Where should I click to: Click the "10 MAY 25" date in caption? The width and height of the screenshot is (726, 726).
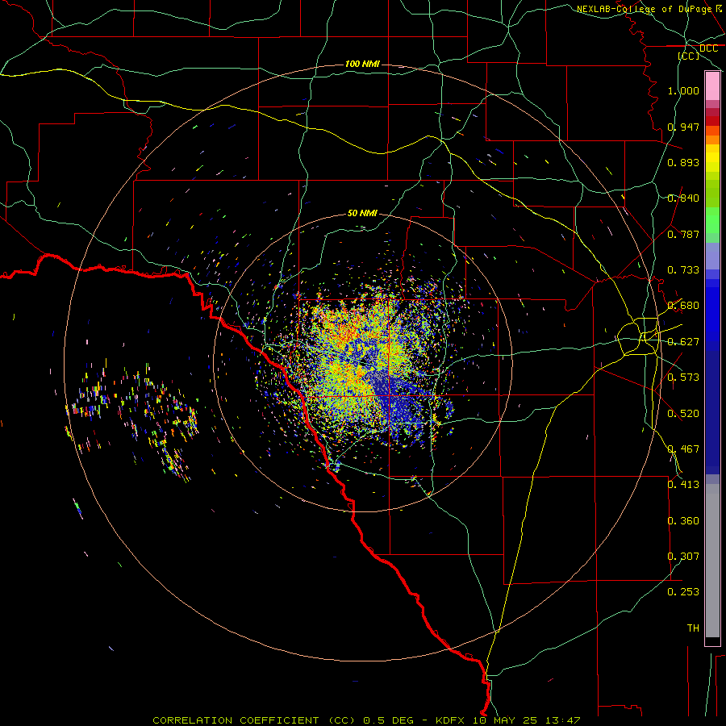[507, 720]
